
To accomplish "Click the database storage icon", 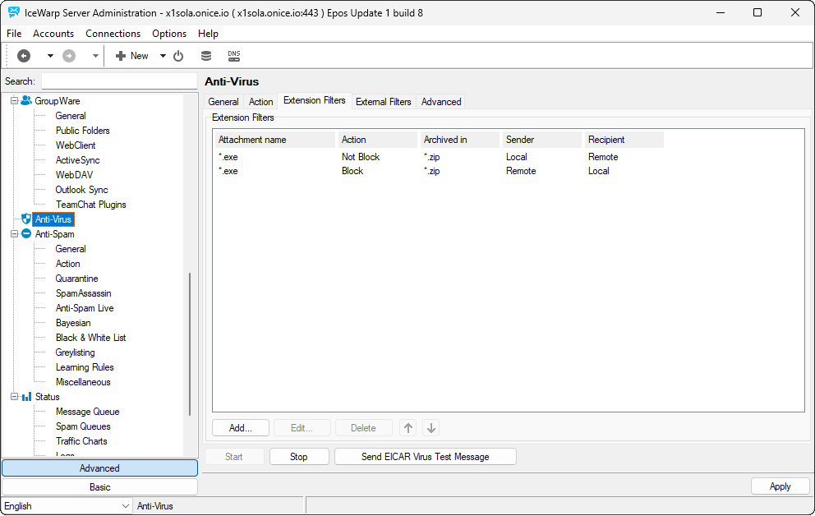I will (x=206, y=56).
